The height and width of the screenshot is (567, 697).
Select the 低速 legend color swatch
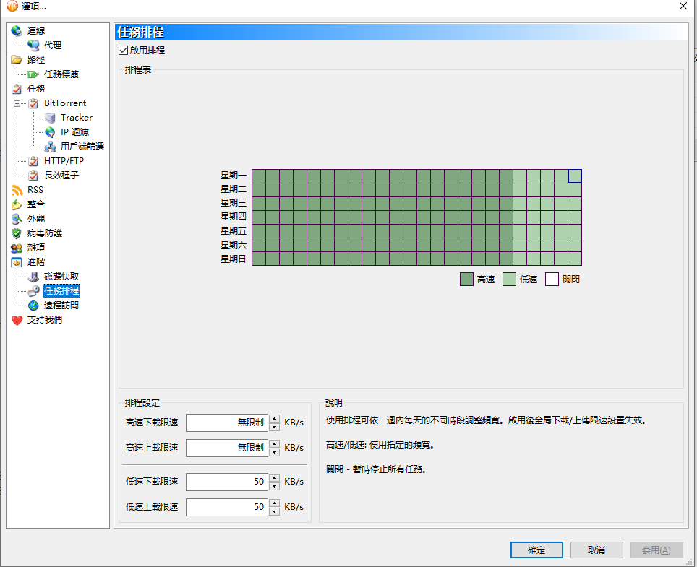pos(509,280)
